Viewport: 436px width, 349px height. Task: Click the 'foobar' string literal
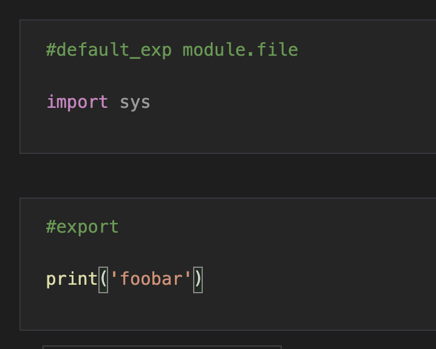(151, 279)
